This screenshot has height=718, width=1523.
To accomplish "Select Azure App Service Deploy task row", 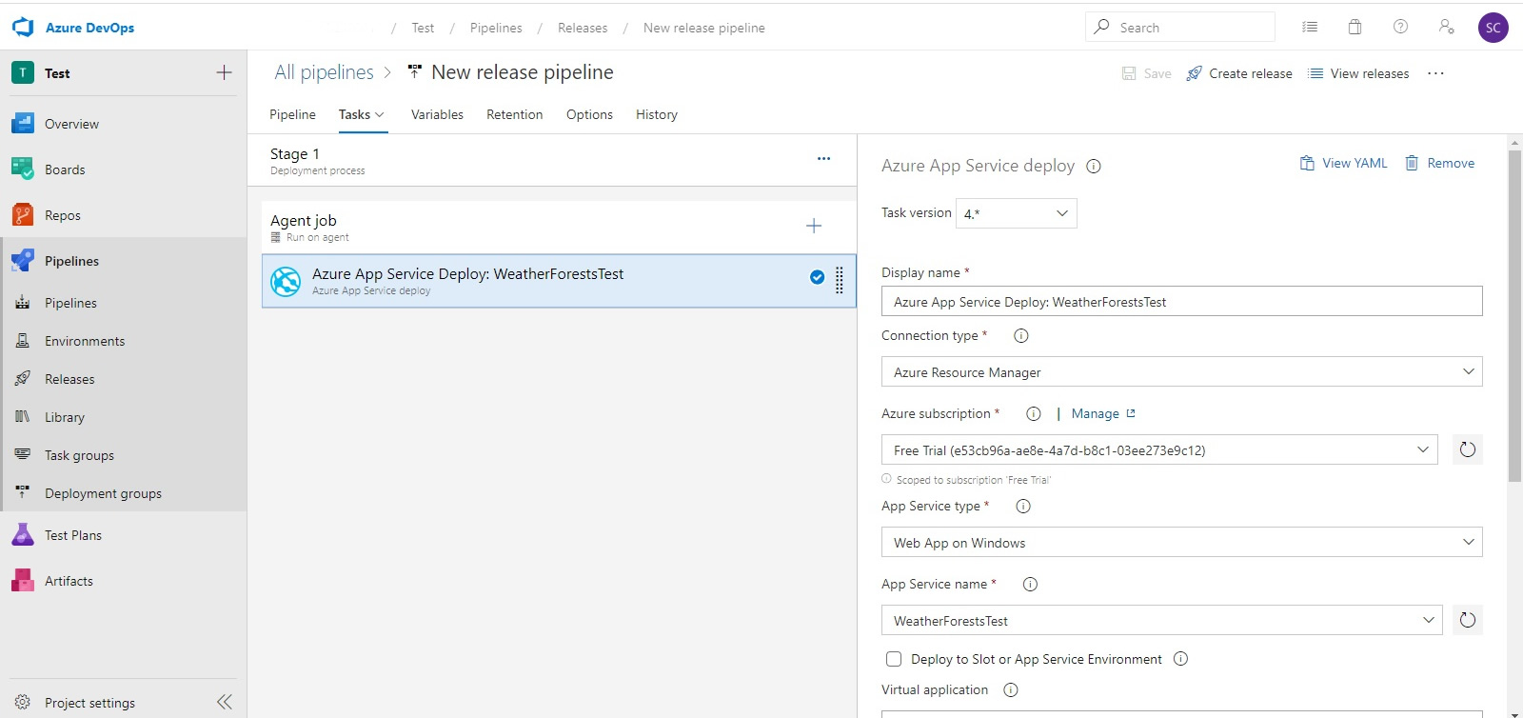I will 559,281.
